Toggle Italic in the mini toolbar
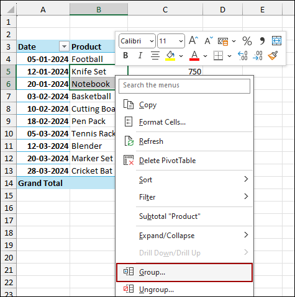 [140, 55]
